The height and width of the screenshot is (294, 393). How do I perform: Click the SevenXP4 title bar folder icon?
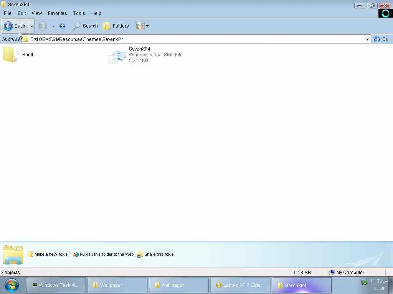pyautogui.click(x=3, y=4)
